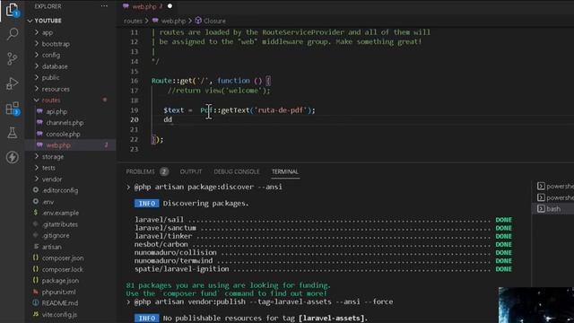Open the Run and Debug view

[x=12, y=83]
